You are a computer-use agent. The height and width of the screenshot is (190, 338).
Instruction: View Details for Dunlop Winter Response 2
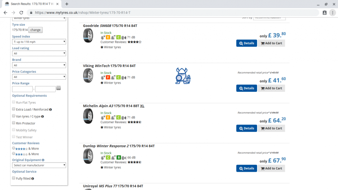(247, 168)
